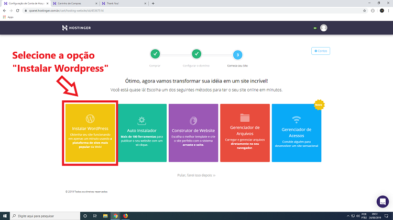The image size is (393, 220).
Task: Click the Brazil flag language icon
Action: click(315, 28)
